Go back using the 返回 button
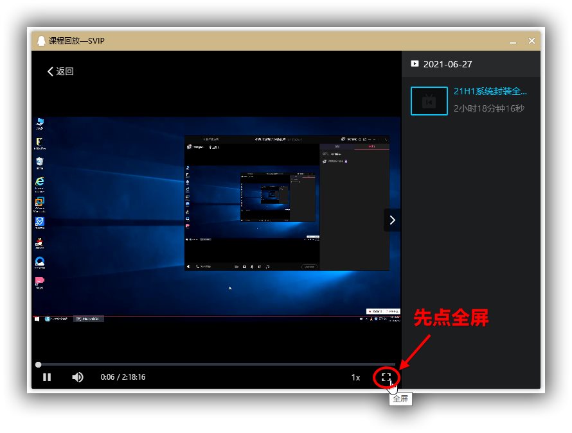 pos(60,71)
